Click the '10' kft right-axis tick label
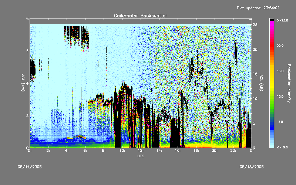Viewport: 296px width, 185px height. click(x=255, y=98)
